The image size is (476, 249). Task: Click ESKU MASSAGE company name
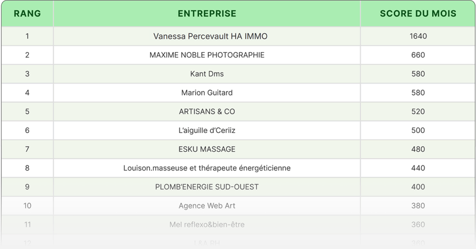[x=207, y=149]
